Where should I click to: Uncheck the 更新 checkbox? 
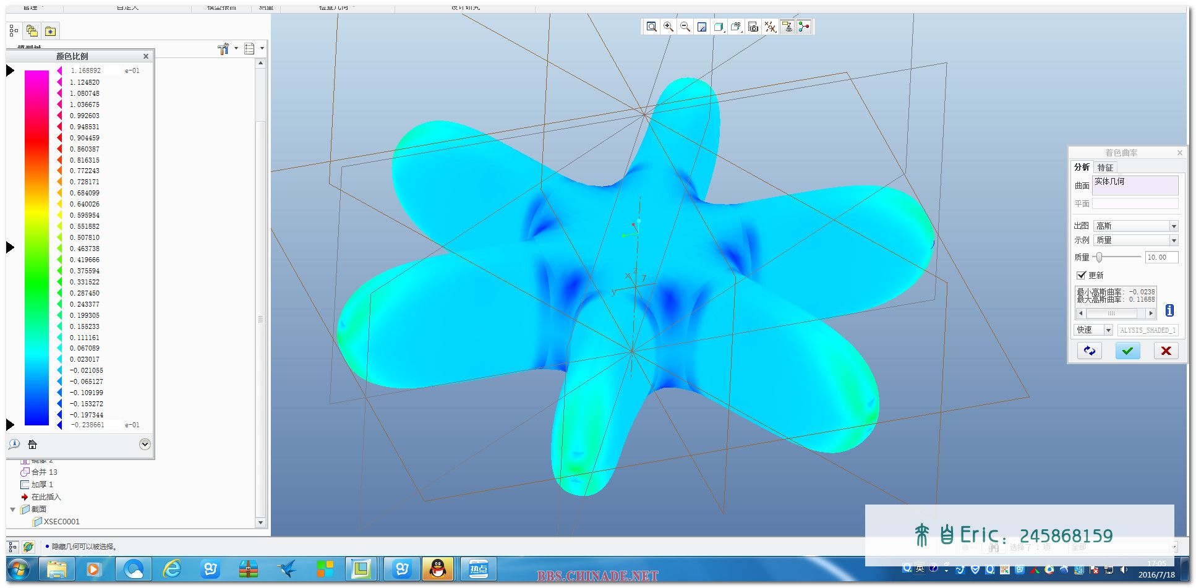tap(1081, 275)
